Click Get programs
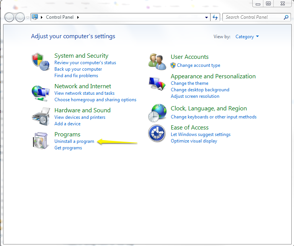294x246 pixels. 68,148
